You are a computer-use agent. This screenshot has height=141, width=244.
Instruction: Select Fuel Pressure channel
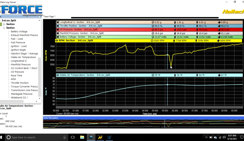tap(18, 43)
